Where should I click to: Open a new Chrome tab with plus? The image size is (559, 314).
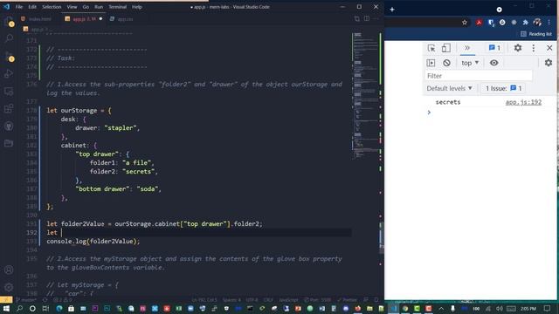point(392,10)
